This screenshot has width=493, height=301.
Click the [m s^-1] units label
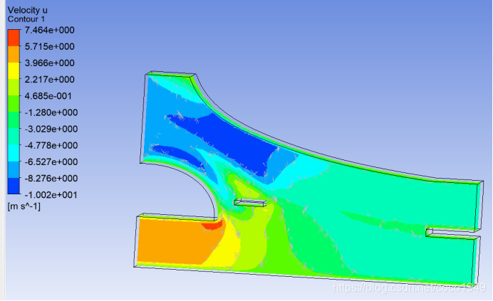(x=24, y=206)
